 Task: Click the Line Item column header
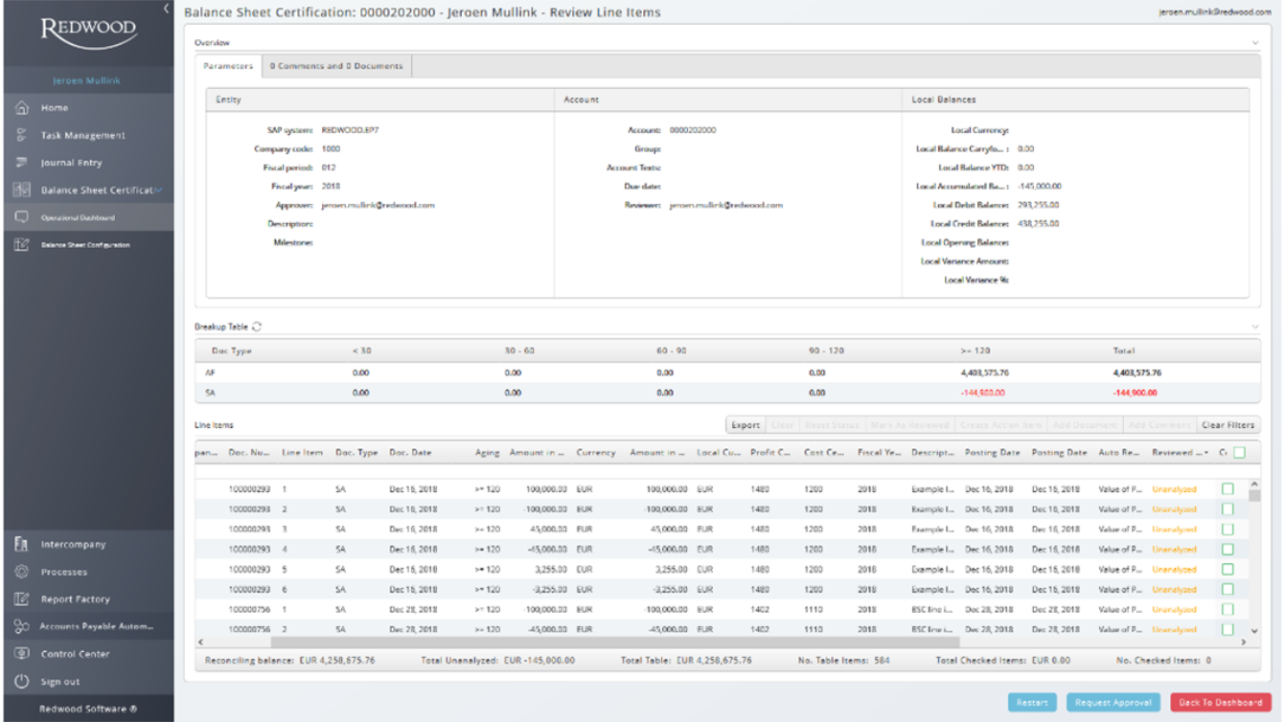[x=302, y=453]
